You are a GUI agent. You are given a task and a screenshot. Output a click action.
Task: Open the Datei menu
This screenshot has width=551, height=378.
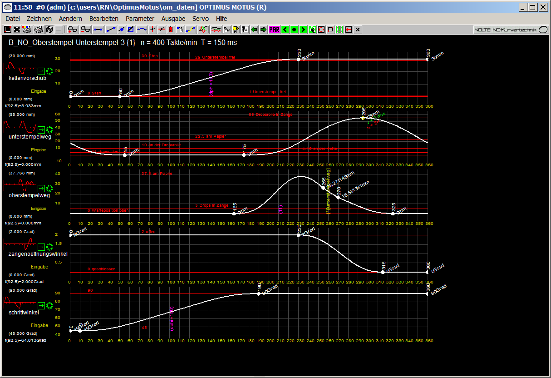pos(13,19)
